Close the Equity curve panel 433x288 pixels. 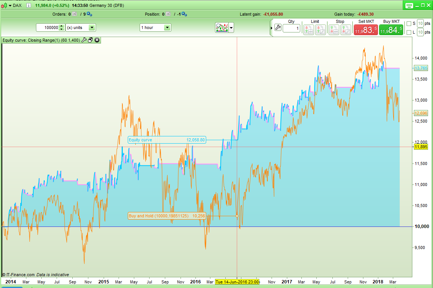pyautogui.click(x=97, y=40)
